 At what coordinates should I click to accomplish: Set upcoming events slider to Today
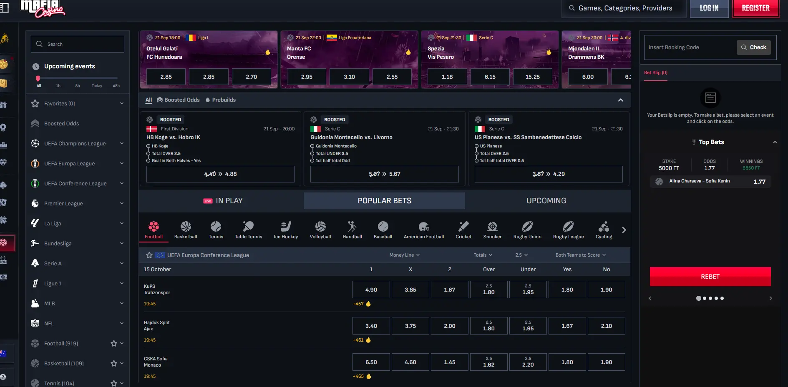(97, 86)
